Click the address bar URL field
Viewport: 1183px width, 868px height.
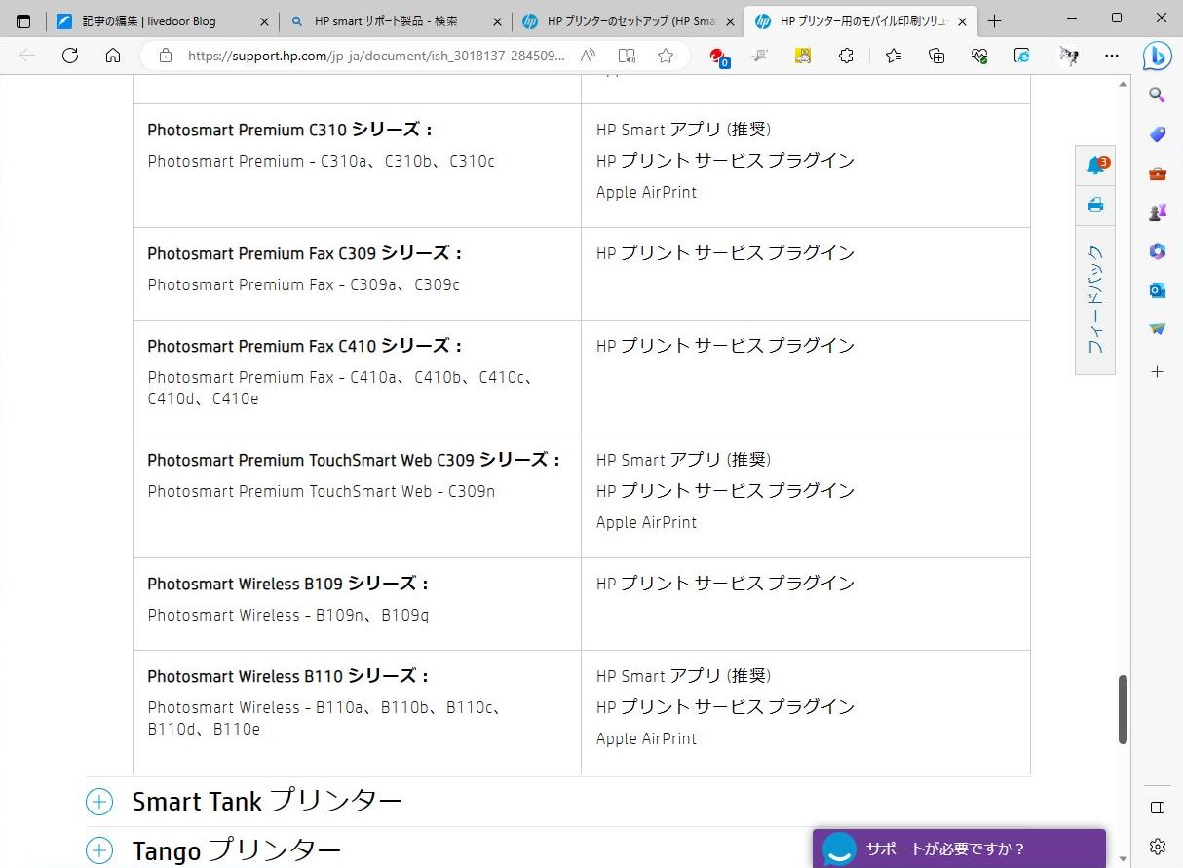click(x=375, y=56)
